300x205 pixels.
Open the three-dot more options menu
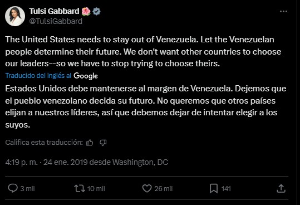[283, 12]
